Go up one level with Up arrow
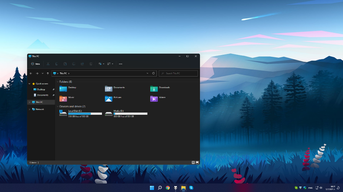This screenshot has height=192, width=343. coord(48,73)
